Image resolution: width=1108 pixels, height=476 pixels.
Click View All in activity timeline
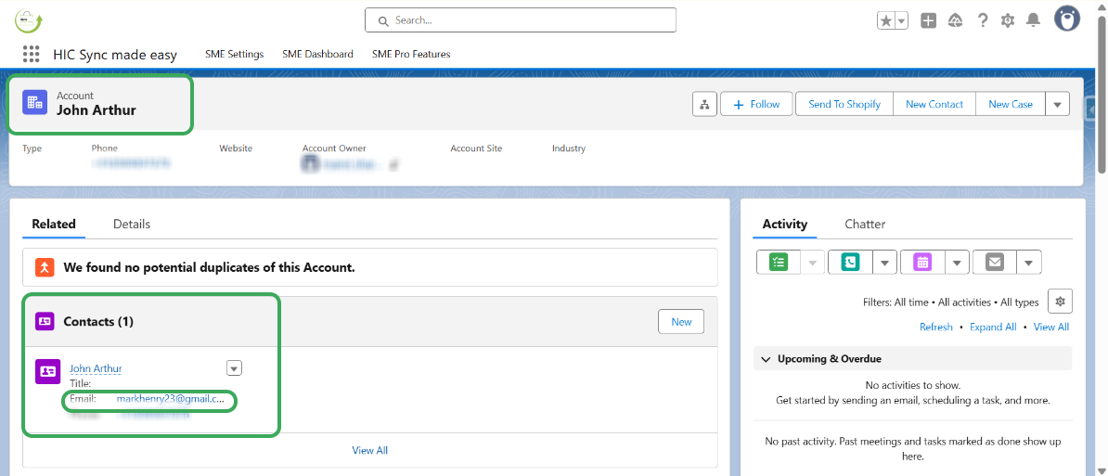pyautogui.click(x=1050, y=327)
